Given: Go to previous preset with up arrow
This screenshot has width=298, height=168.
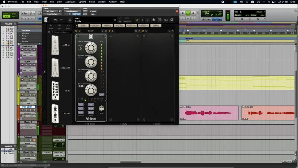Looking at the screenshot, I should coord(120,18).
